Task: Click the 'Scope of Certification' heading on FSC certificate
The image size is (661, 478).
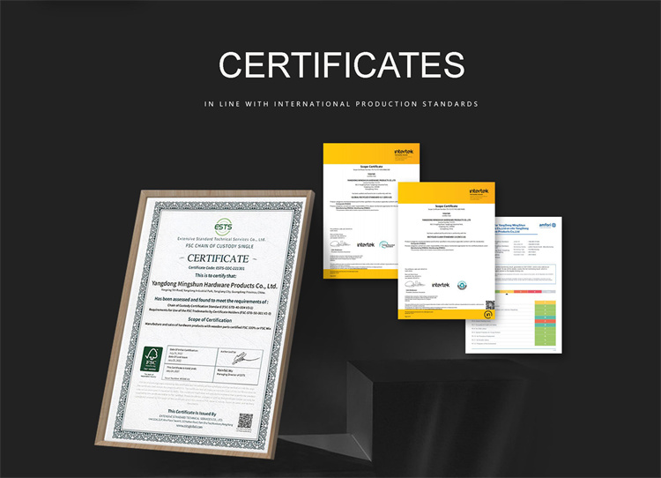Action: [204, 317]
